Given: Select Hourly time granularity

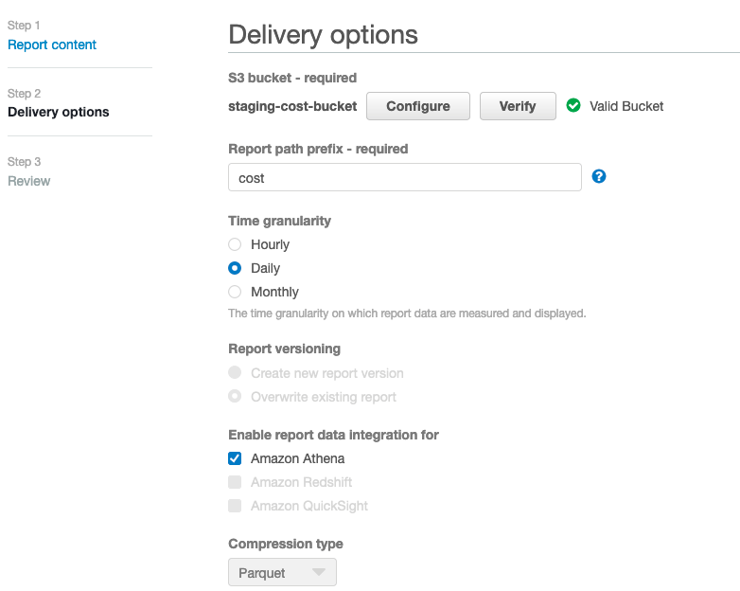Looking at the screenshot, I should click(235, 244).
